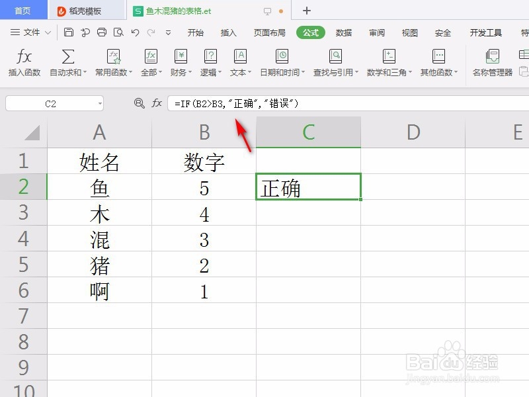This screenshot has width=529, height=397.
Task: Switch to the 审阅 ribbon tab
Action: pyautogui.click(x=377, y=32)
